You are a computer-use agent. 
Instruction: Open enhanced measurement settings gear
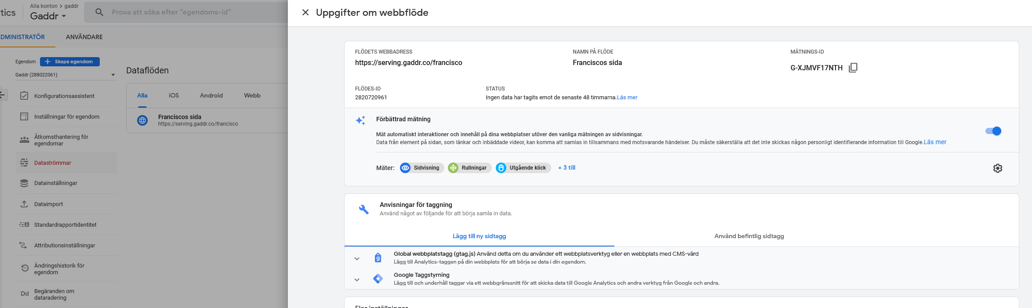(997, 168)
